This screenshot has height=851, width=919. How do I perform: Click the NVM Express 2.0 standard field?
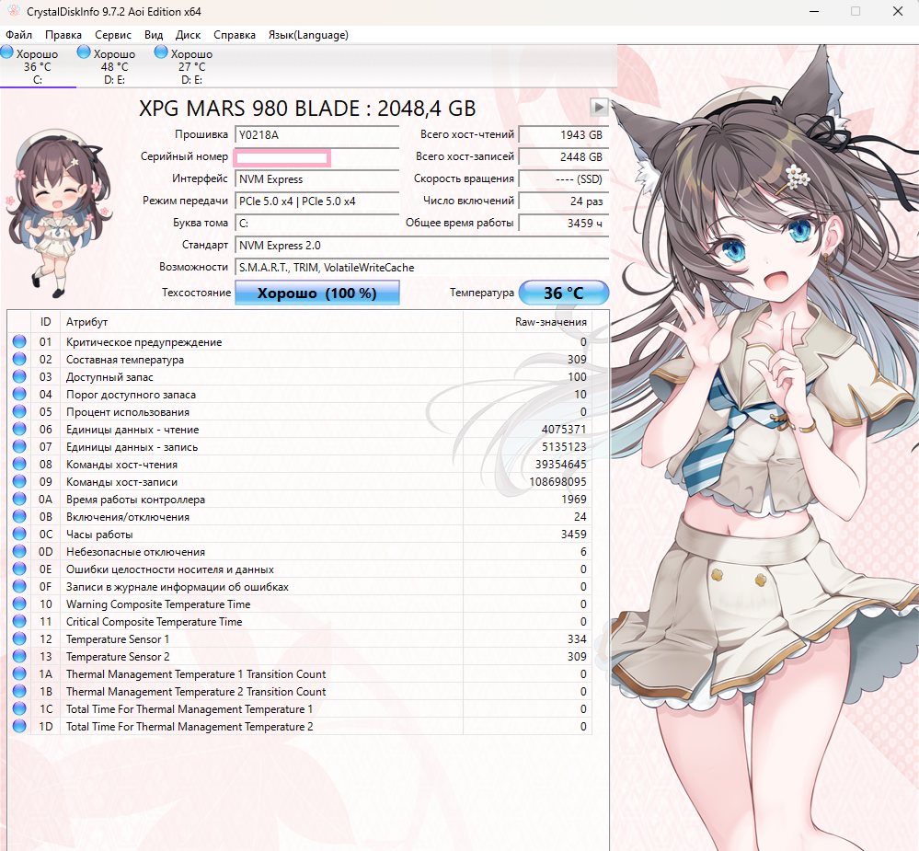tap(422, 245)
